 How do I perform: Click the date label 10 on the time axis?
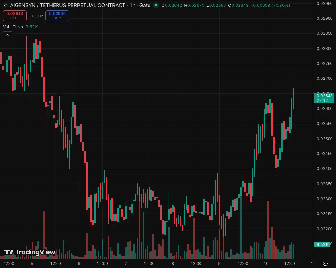pyautogui.click(x=266, y=264)
